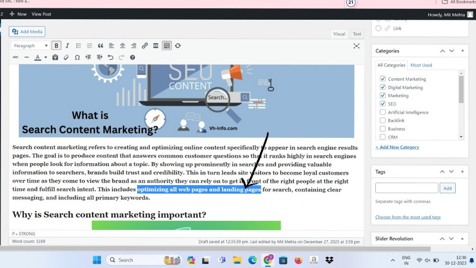
Task: Open keyboard shortcuts help icon
Action: tap(132, 57)
